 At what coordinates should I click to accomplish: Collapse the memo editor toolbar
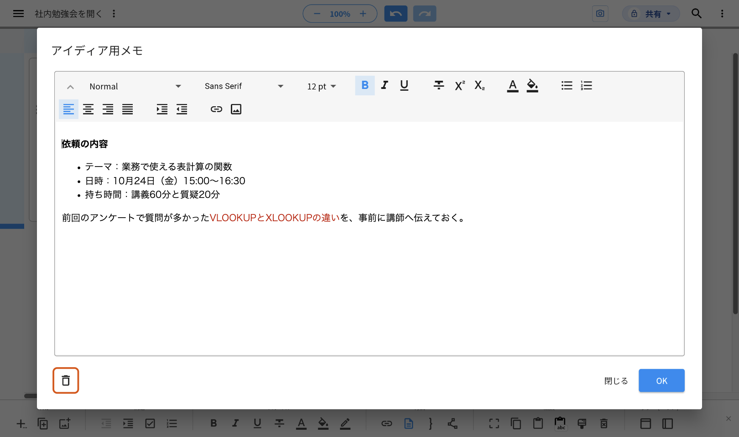[70, 87]
